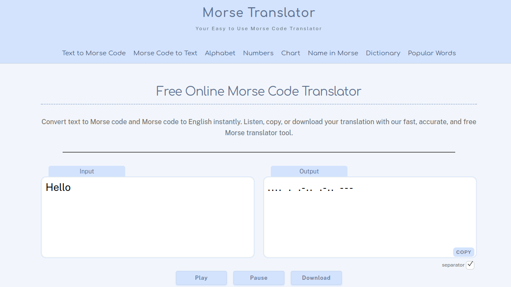Click the separator label text
This screenshot has width=511, height=287.
(x=453, y=265)
